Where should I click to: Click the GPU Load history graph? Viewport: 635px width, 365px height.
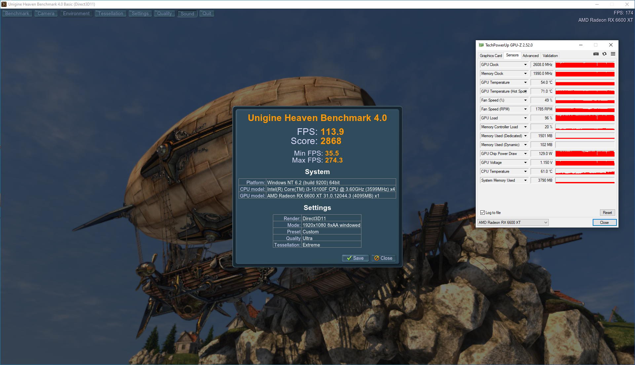pyautogui.click(x=585, y=118)
